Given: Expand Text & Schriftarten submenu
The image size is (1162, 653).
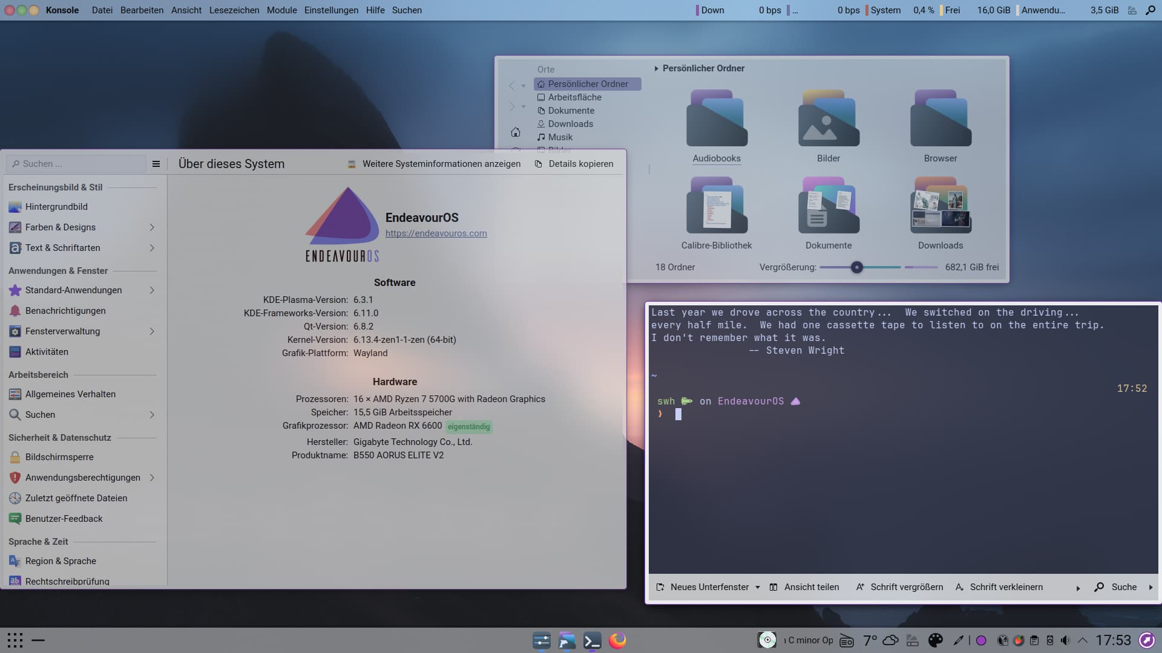Looking at the screenshot, I should (x=152, y=248).
